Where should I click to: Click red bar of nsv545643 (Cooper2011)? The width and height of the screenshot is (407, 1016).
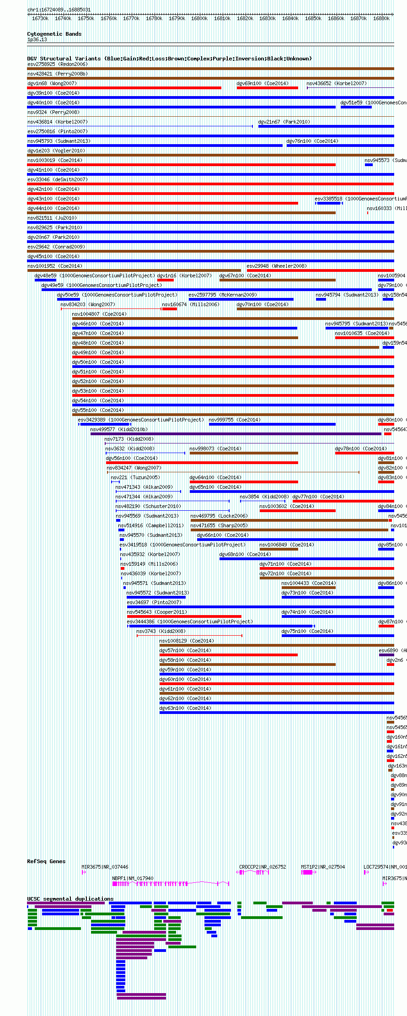pos(184,616)
